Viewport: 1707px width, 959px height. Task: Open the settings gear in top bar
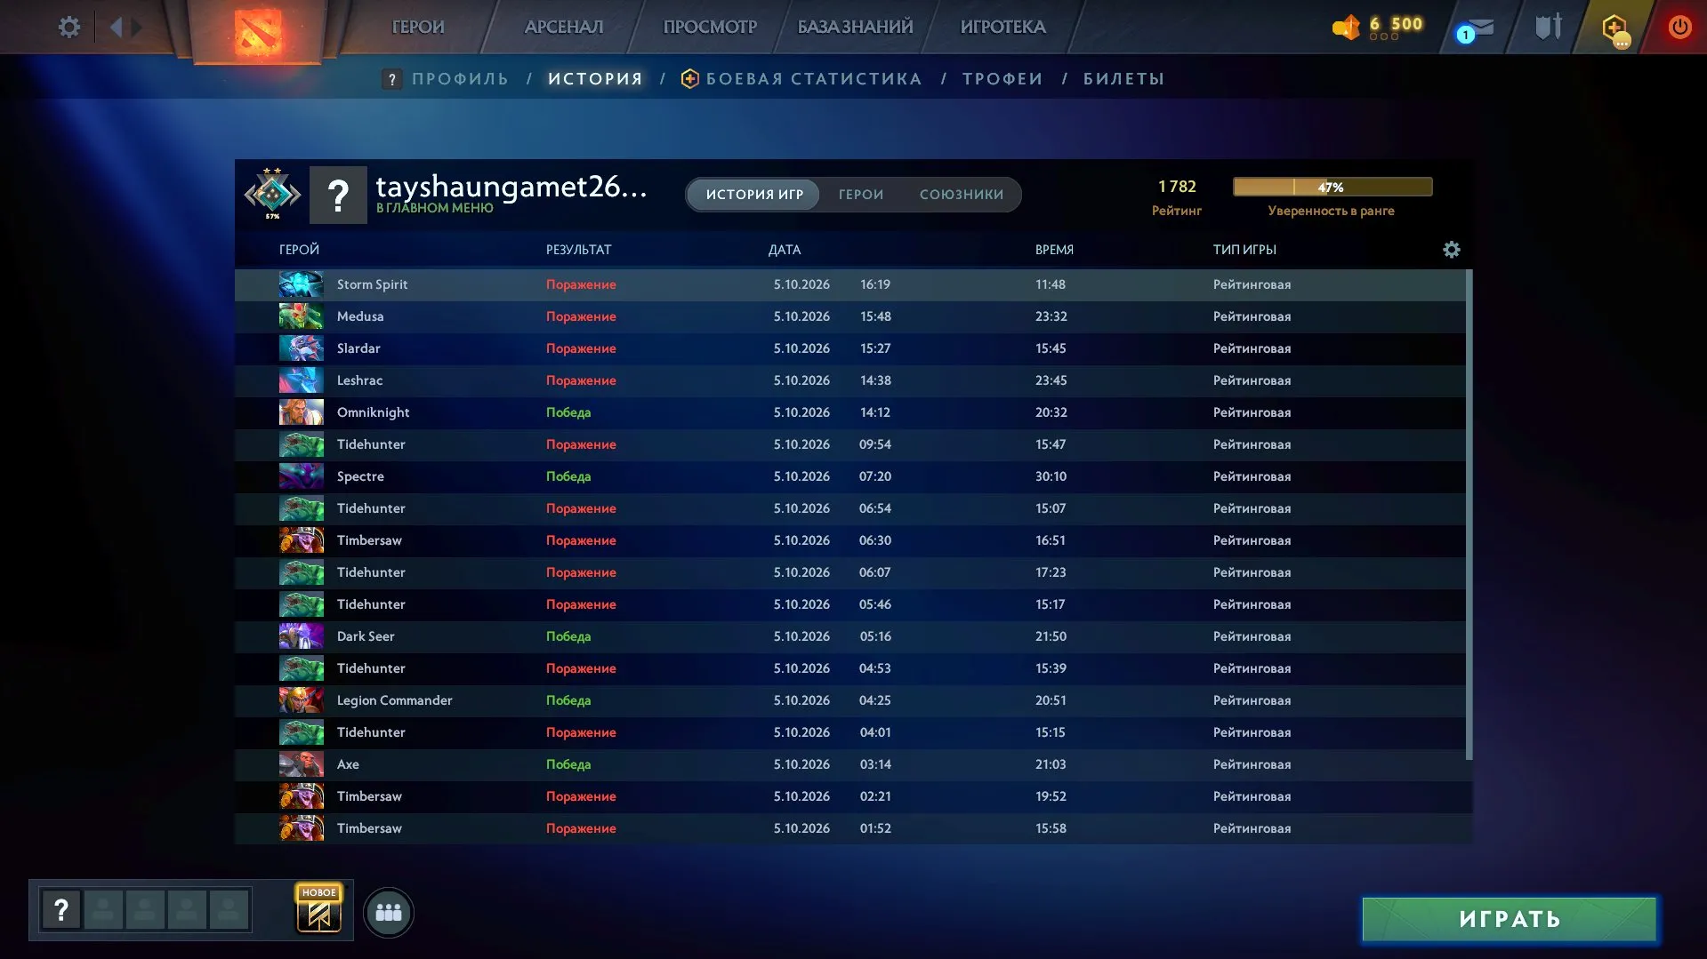point(68,27)
